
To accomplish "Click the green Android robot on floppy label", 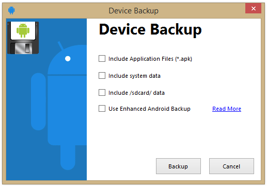I will 23,30.
